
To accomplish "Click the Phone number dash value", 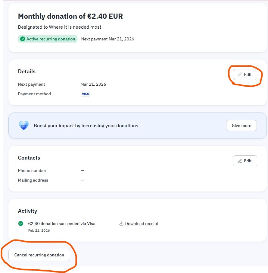I will coord(82,170).
